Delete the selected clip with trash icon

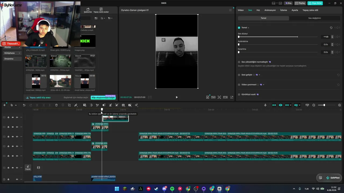coord(56,105)
